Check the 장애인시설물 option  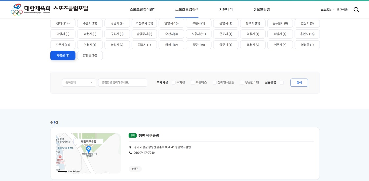pos(215,82)
